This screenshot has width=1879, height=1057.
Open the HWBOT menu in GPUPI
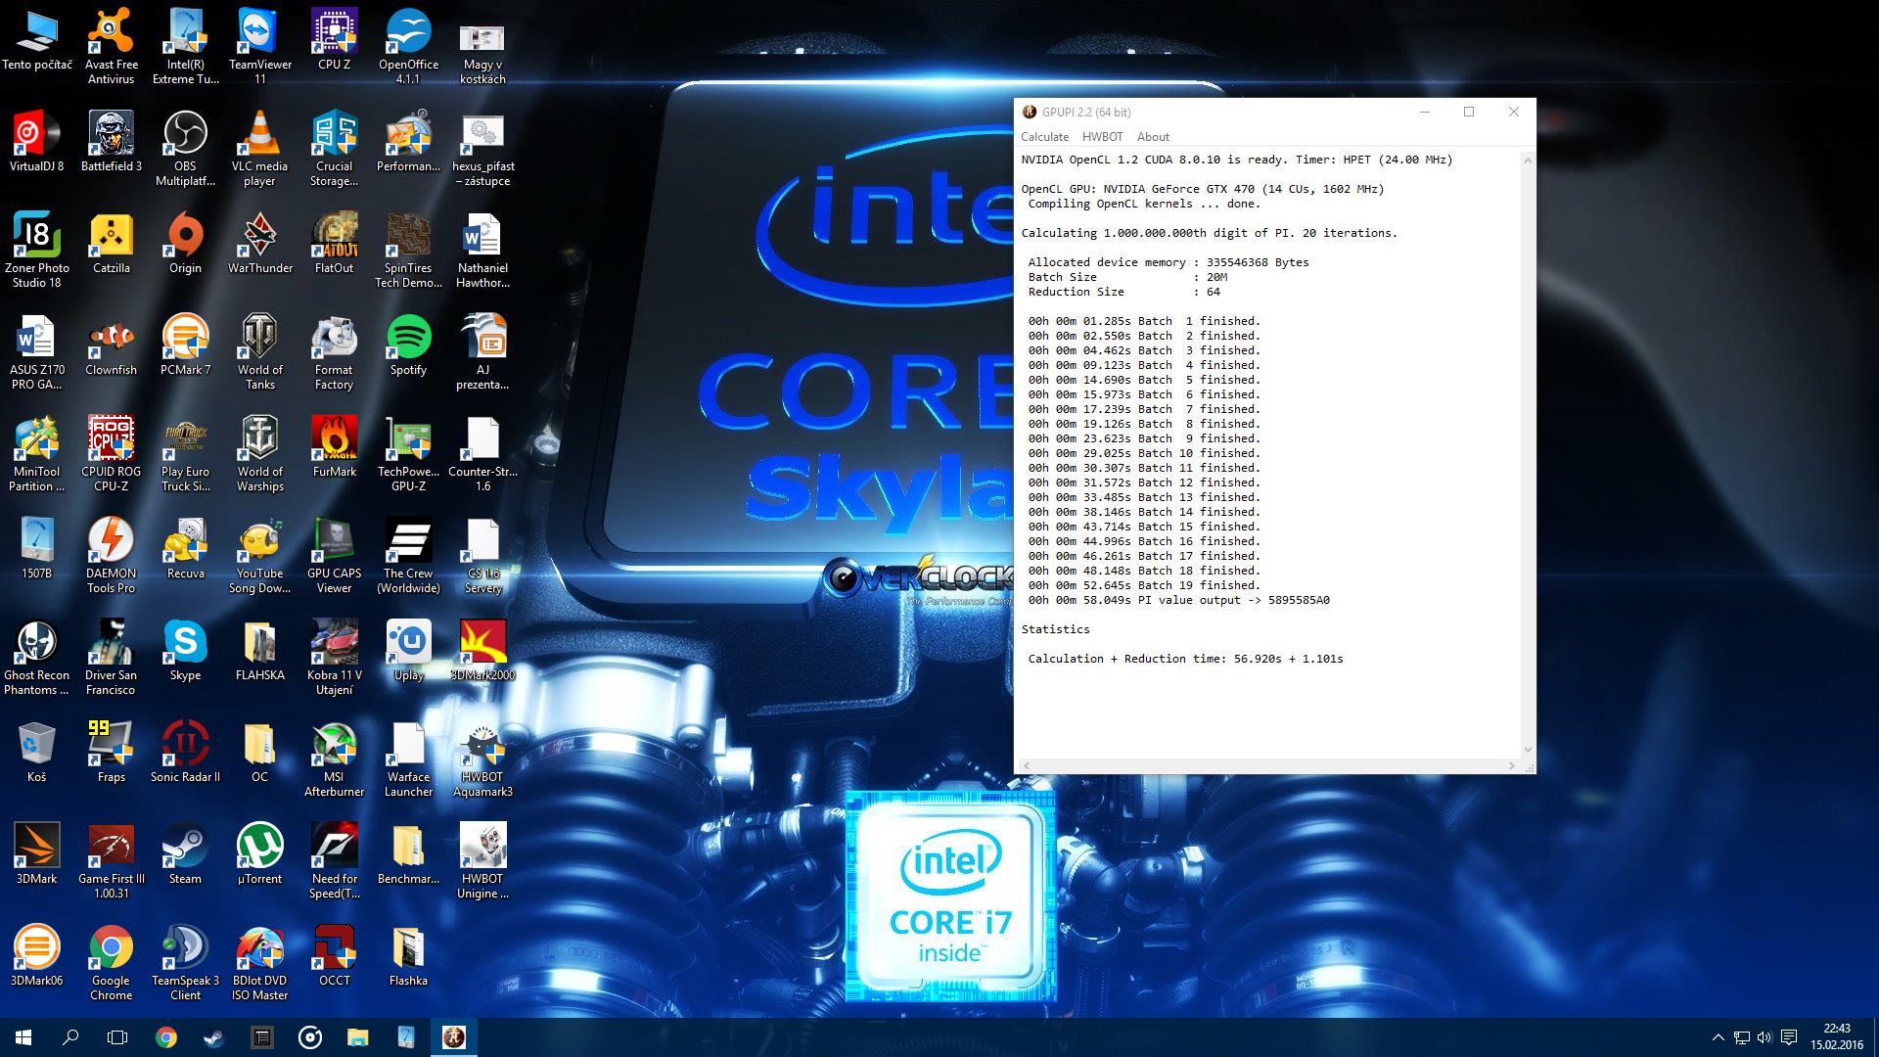pos(1102,137)
